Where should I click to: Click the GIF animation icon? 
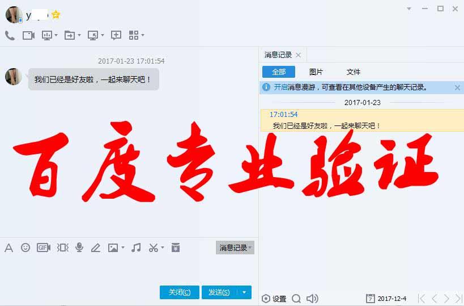[44, 248]
